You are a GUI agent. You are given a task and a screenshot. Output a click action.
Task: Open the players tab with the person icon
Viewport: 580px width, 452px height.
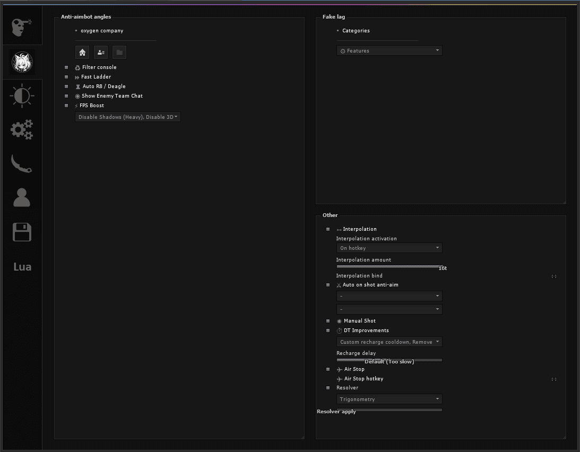22,197
